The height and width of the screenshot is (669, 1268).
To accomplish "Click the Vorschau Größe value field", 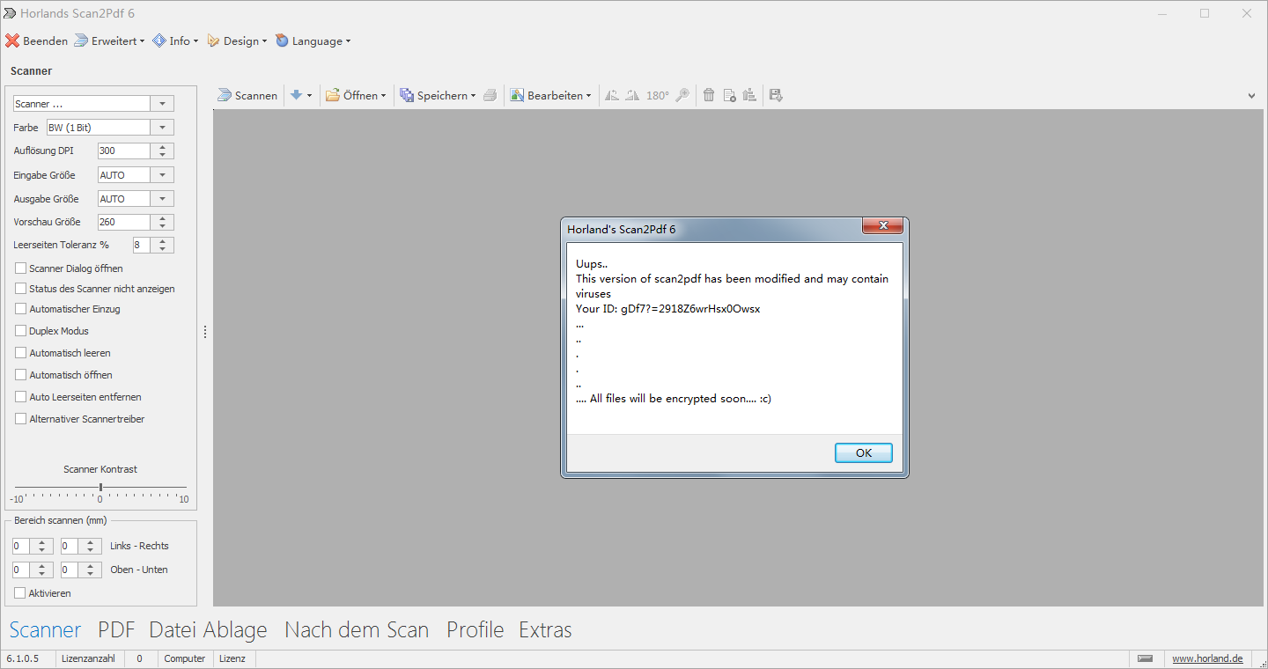I will (123, 222).
